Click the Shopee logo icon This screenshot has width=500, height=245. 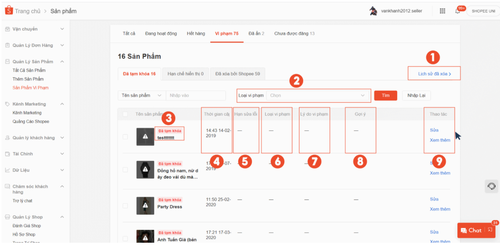tap(9, 11)
